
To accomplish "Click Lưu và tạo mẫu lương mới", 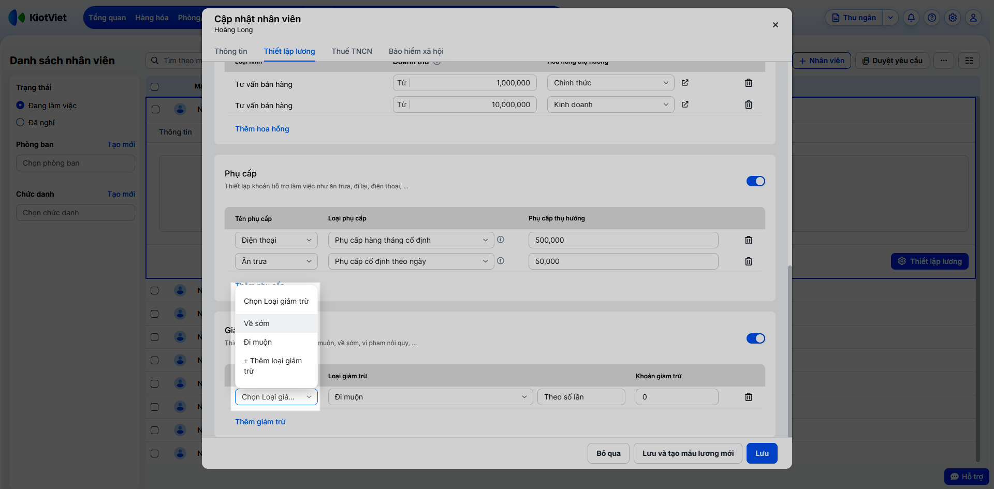I will point(688,453).
